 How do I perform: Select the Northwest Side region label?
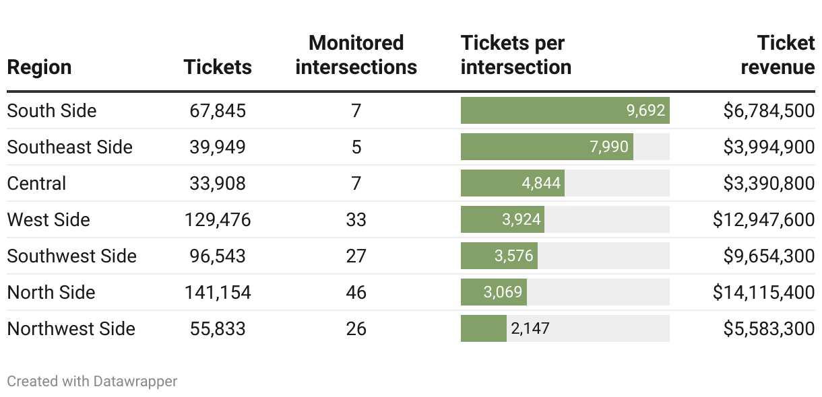[x=71, y=328]
